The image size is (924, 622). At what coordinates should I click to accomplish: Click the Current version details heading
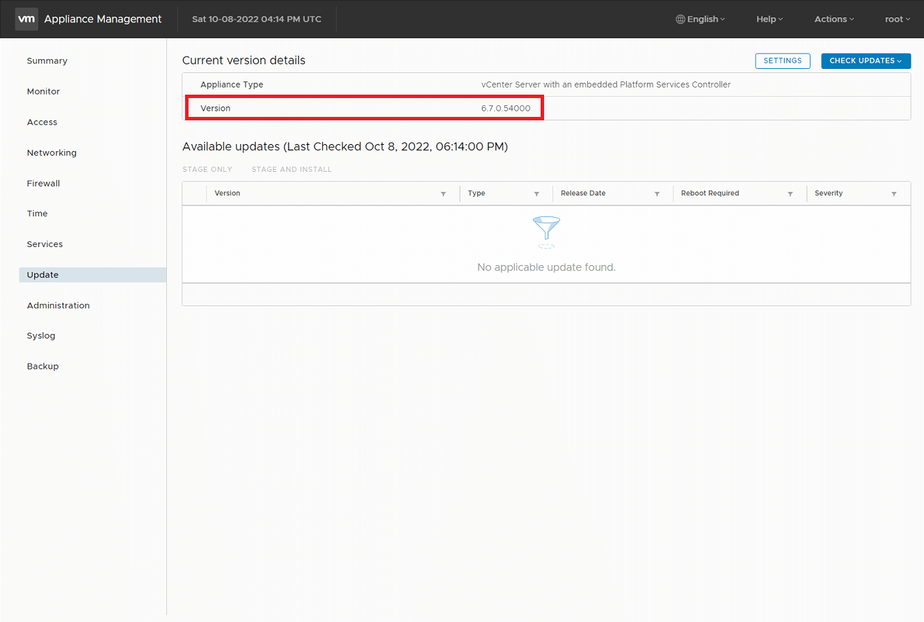244,61
